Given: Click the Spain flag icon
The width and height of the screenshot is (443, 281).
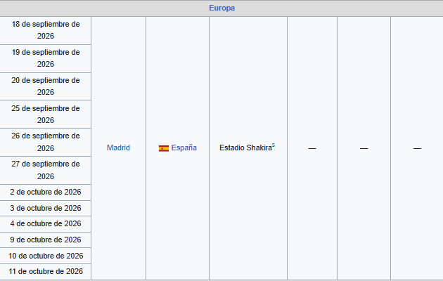Looking at the screenshot, I should (x=164, y=148).
